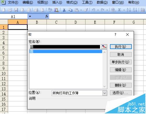146x114 pixels.
Task: Click the 执行(R) run button
Action: tap(121, 47)
